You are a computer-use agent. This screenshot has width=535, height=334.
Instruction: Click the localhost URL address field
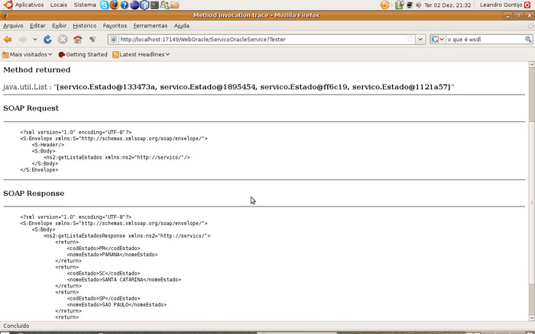(261, 40)
